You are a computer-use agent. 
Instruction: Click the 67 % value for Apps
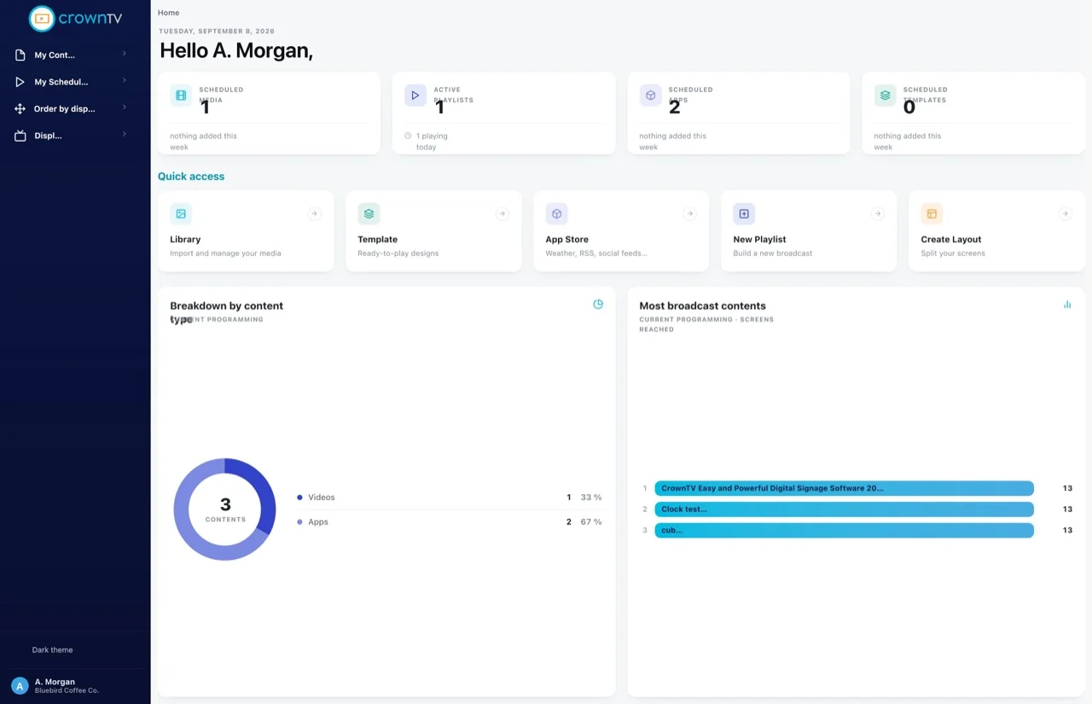click(x=591, y=522)
